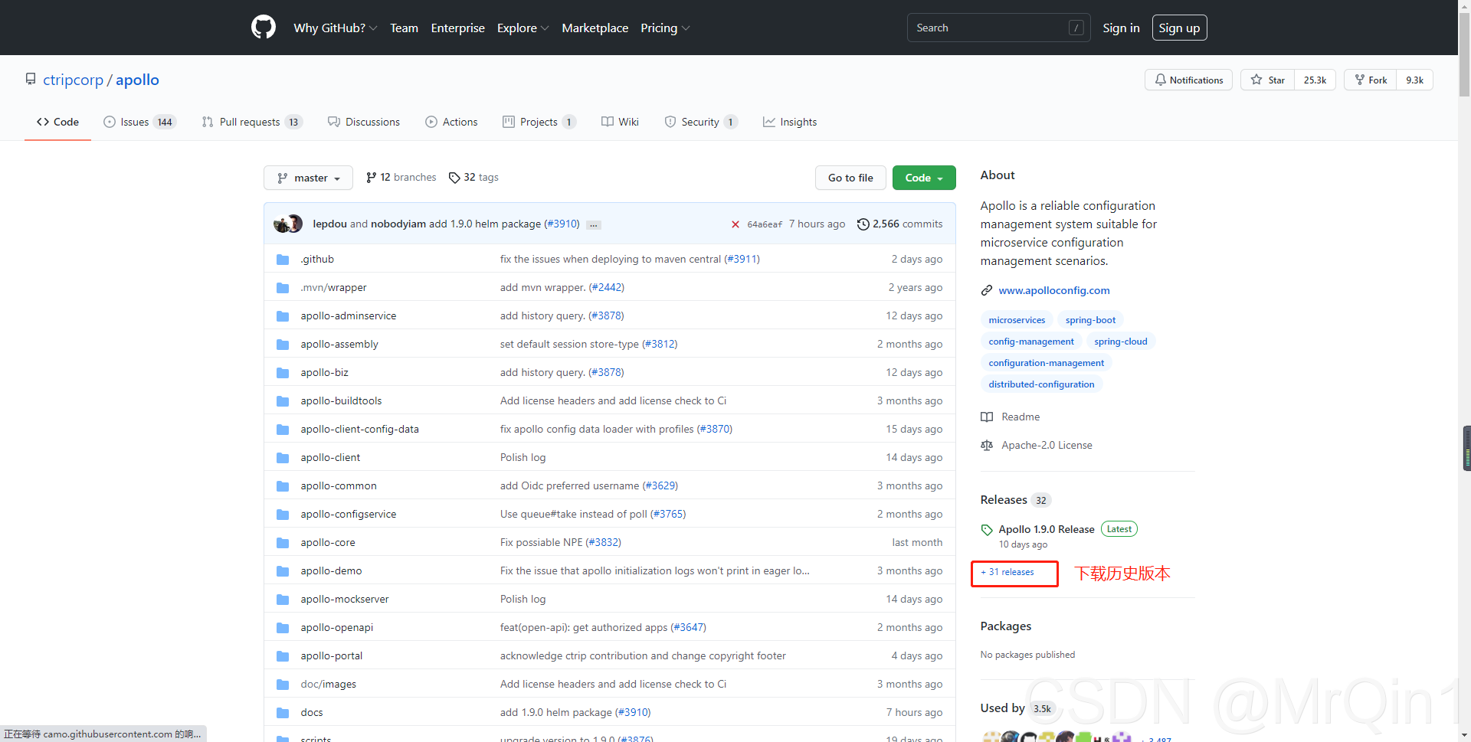This screenshot has width=1471, height=742.
Task: Open Enterprise in the top navigation
Action: click(457, 28)
